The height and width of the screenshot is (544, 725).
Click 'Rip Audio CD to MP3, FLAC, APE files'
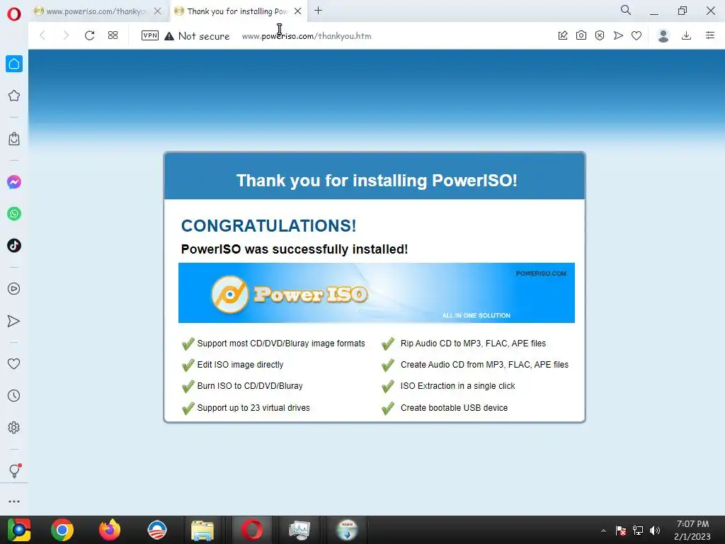473,344
